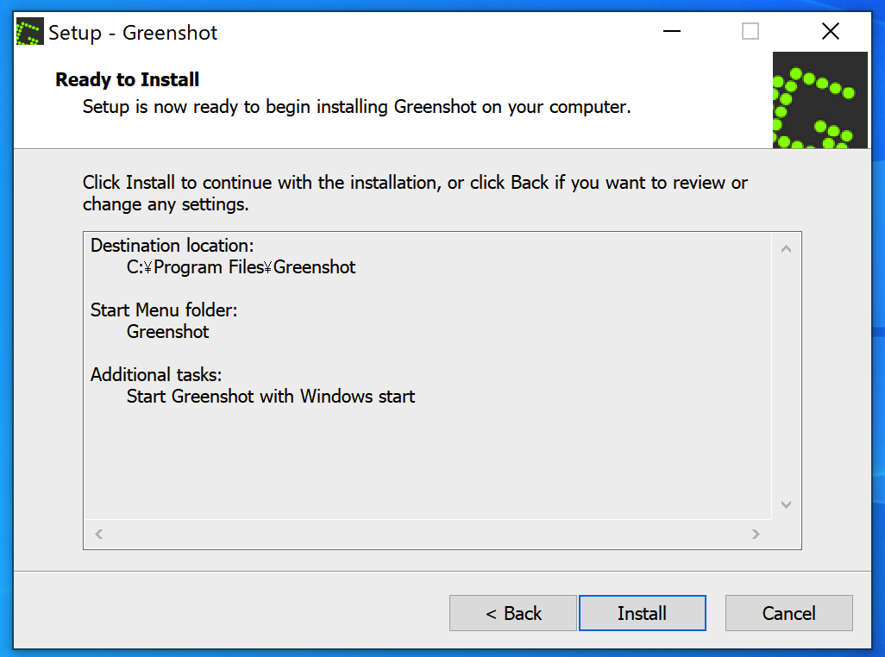Minimize the Greenshot Setup window

click(672, 32)
